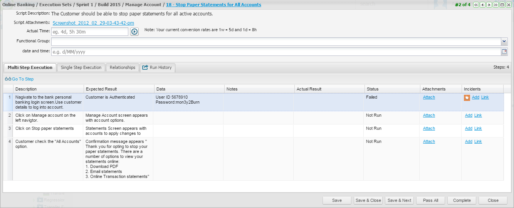This screenshot has height=208, width=514.
Task: Switch to Single Step Execution tab
Action: click(x=81, y=67)
